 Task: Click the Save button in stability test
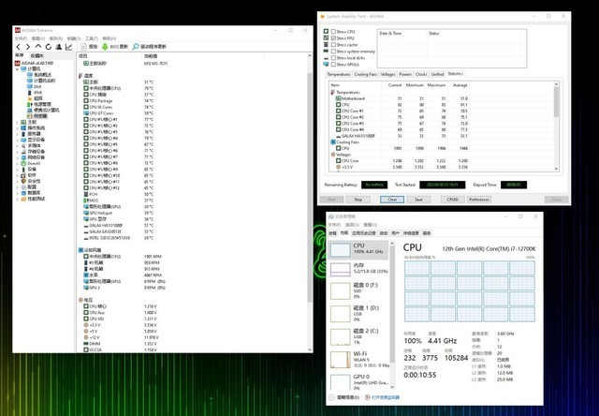tap(418, 200)
